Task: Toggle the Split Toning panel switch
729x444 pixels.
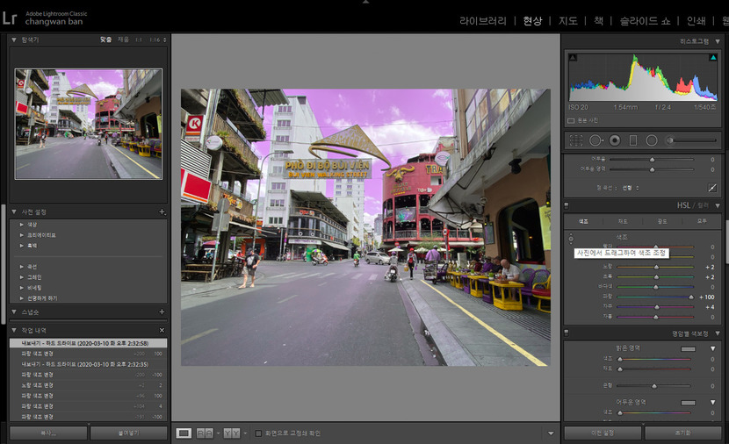Action: (567, 333)
